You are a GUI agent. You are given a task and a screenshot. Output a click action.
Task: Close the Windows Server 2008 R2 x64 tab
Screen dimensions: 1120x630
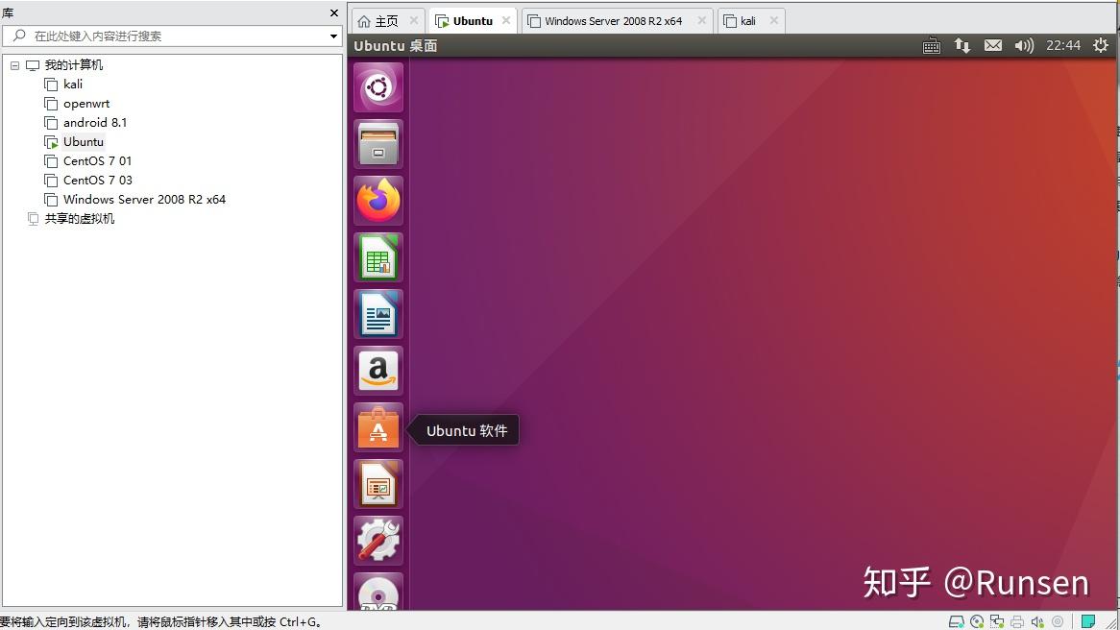[x=701, y=20]
